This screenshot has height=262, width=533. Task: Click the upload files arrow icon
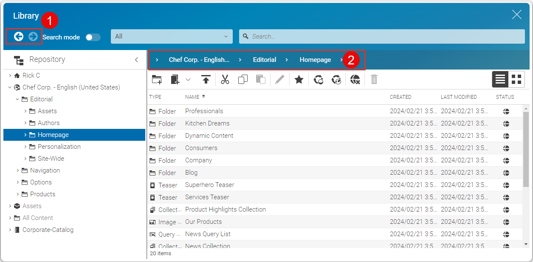point(206,79)
